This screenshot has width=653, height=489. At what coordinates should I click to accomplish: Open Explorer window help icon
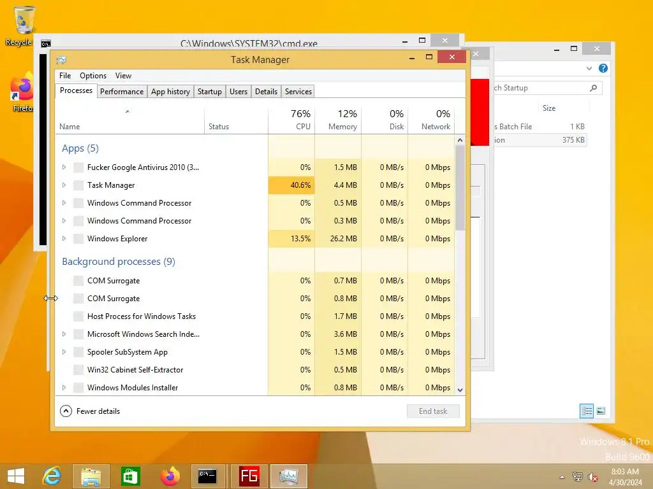click(x=603, y=68)
